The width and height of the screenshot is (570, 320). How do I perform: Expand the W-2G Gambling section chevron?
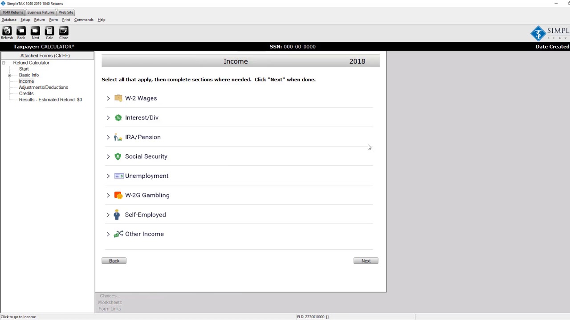[x=108, y=196]
